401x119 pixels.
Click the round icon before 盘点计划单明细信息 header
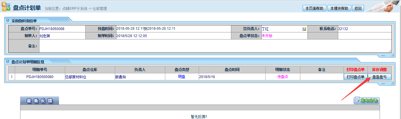(8, 62)
